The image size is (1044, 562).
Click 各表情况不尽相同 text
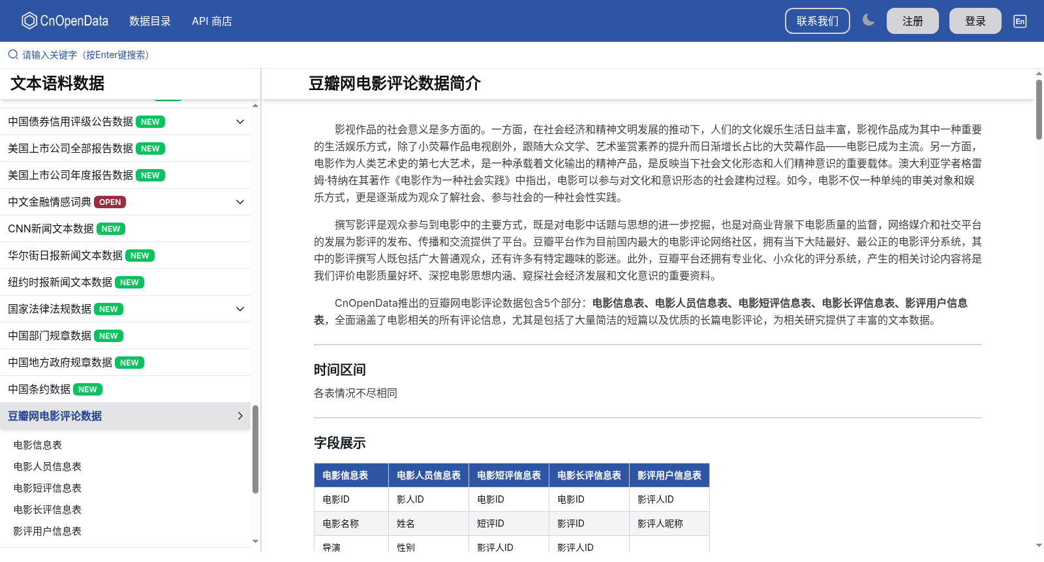coord(356,394)
